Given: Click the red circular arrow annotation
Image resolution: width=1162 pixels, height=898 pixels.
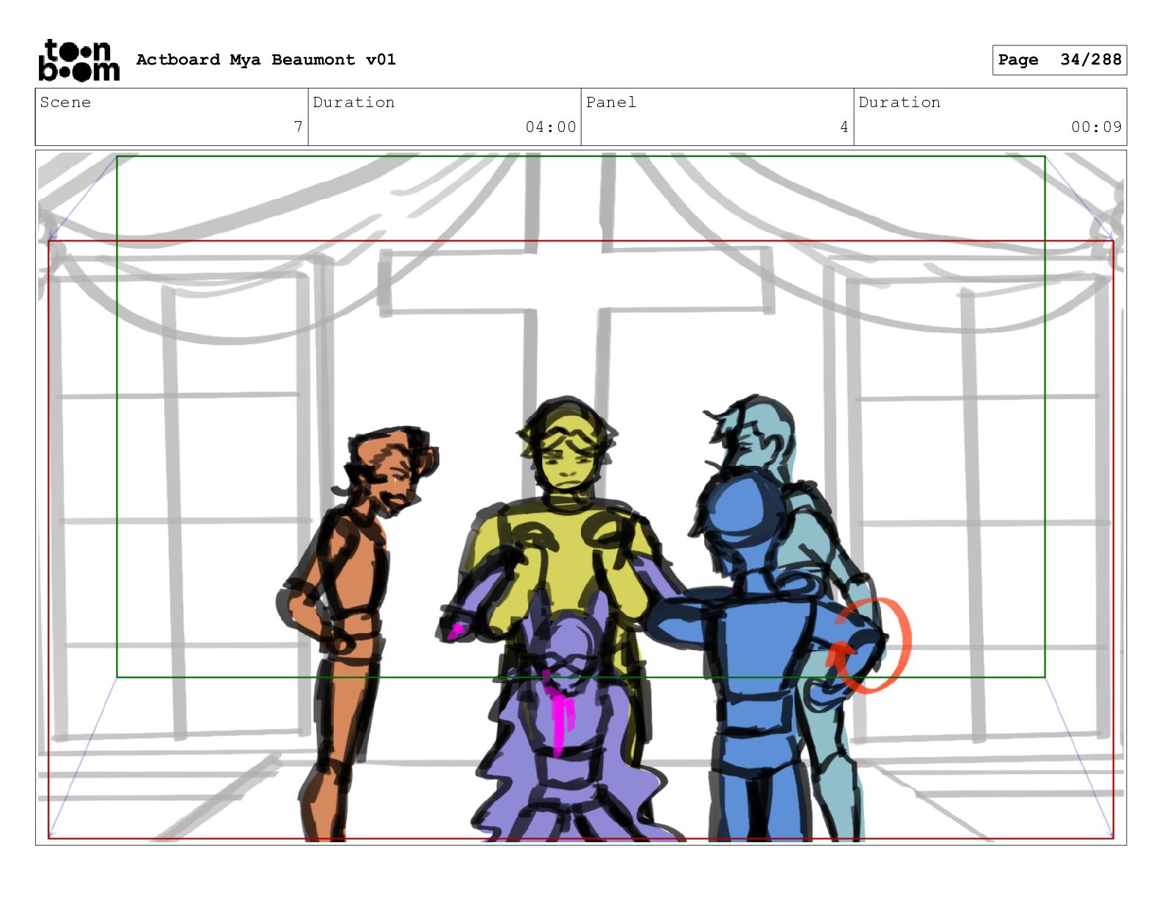Looking at the screenshot, I should [868, 646].
